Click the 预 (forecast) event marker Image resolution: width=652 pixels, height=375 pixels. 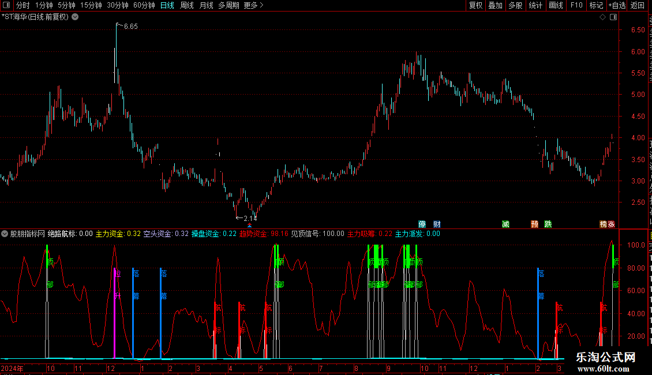(535, 224)
